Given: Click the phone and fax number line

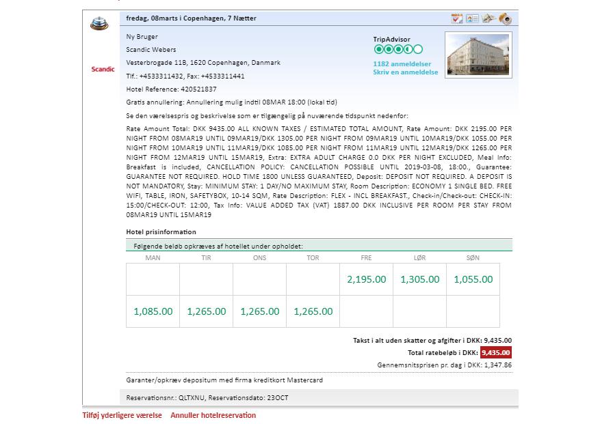Looking at the screenshot, I should coord(185,76).
